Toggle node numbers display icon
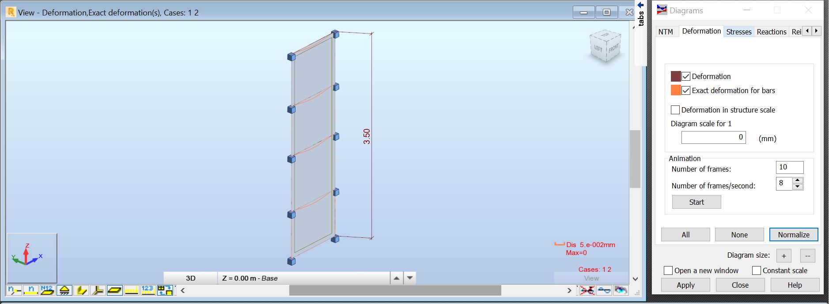This screenshot has width=829, height=304. point(14,290)
